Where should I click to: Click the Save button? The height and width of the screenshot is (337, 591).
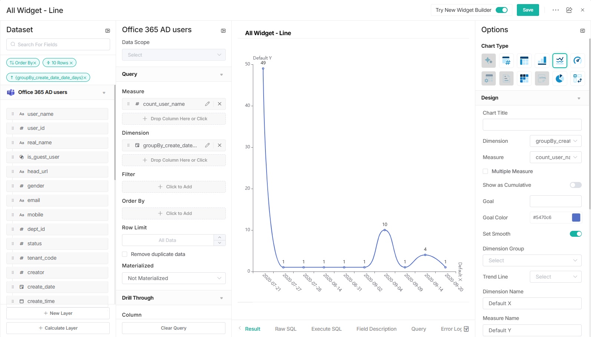[528, 10]
